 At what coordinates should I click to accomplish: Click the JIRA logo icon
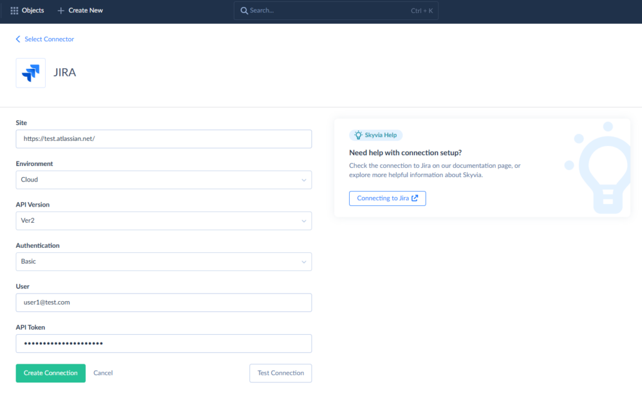(x=30, y=72)
